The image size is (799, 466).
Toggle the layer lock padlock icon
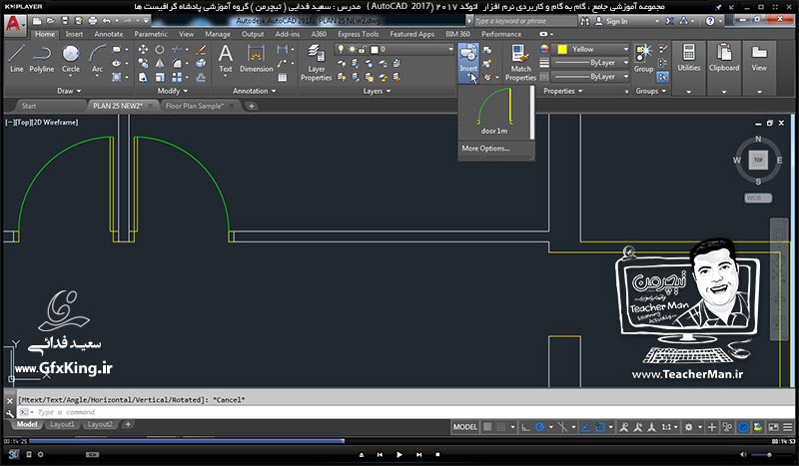[x=362, y=50]
